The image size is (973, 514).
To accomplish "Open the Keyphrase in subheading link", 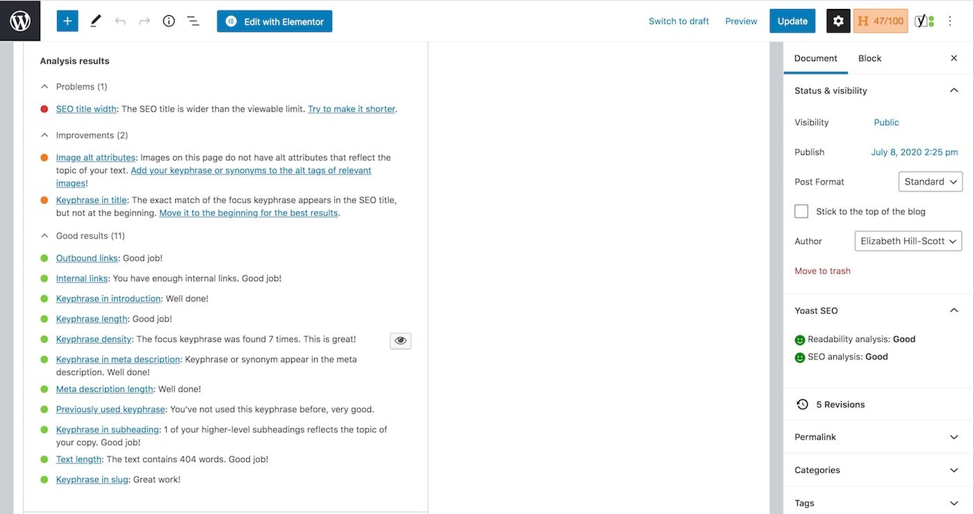I will coord(108,429).
